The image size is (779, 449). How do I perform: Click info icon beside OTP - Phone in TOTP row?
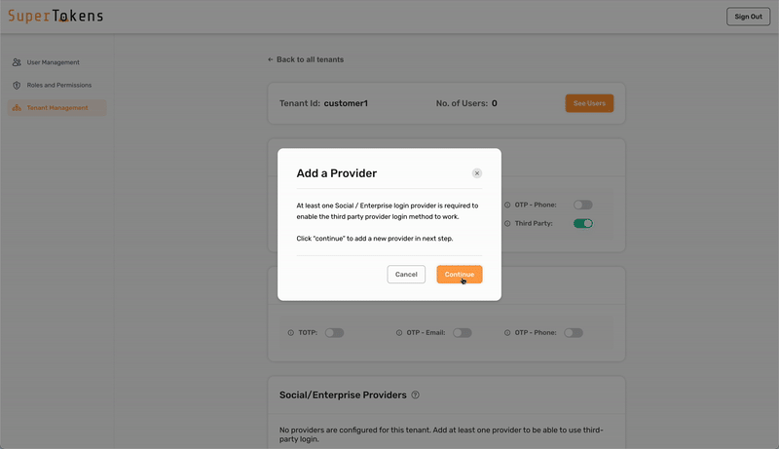[507, 333]
